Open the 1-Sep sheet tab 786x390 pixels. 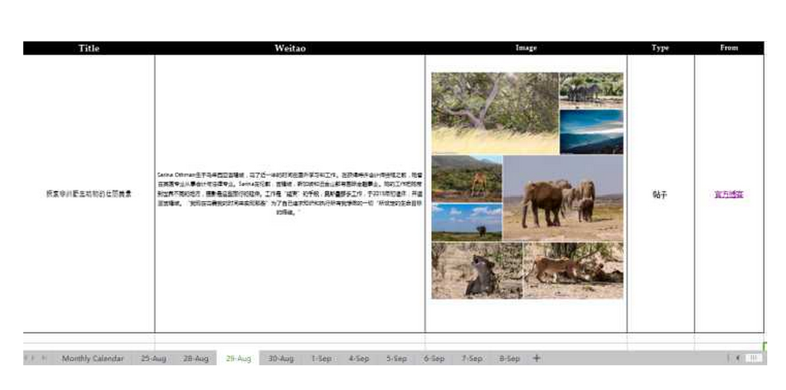(321, 358)
